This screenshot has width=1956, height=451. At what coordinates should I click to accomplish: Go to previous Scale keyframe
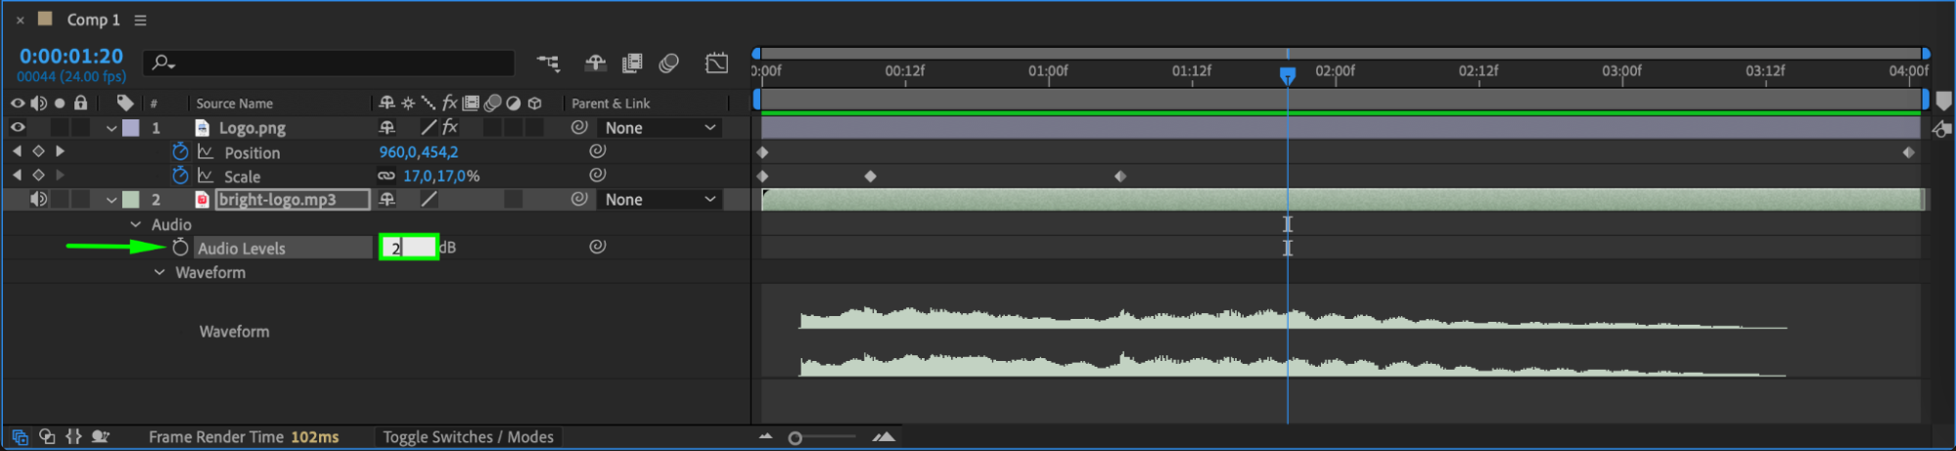pyautogui.click(x=17, y=175)
